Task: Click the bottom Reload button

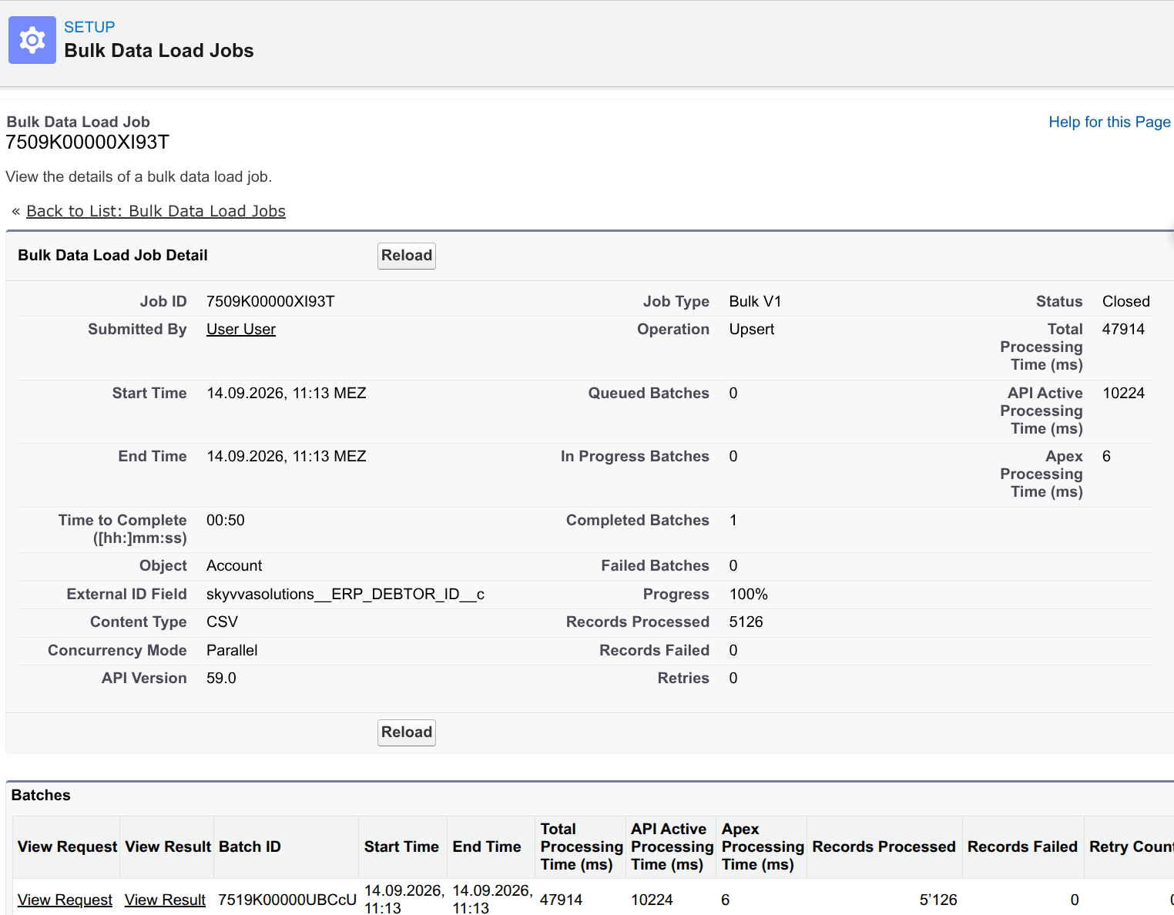Action: 407,732
